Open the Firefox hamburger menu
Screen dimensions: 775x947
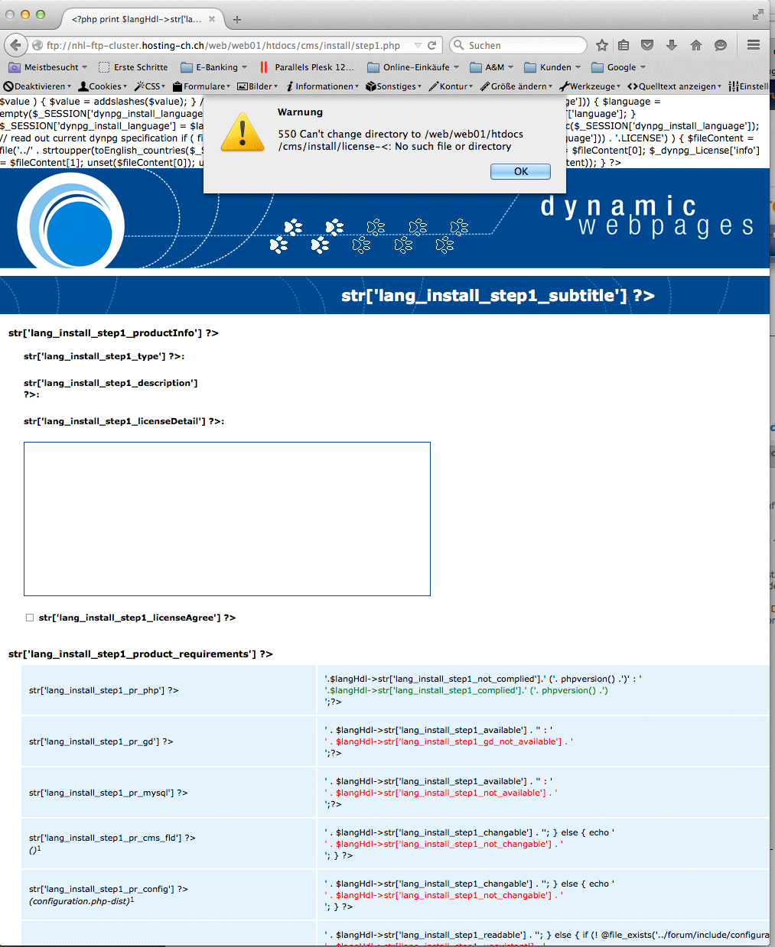tap(754, 45)
